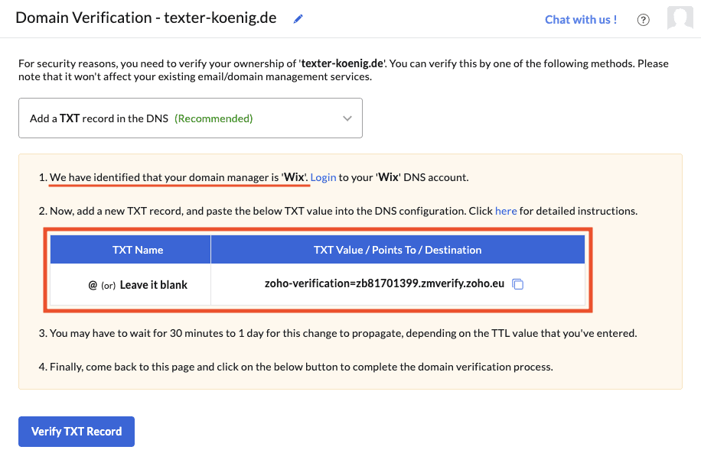Open the 'here' detailed instructions link

tap(506, 211)
